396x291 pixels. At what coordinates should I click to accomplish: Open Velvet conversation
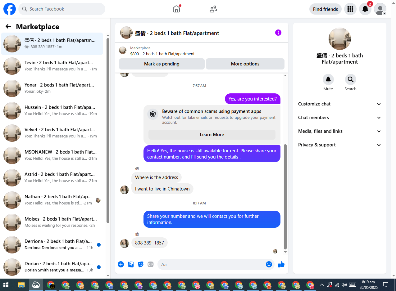click(x=52, y=133)
